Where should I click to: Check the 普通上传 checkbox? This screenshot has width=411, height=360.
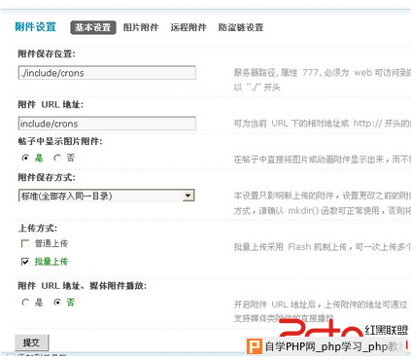point(25,243)
